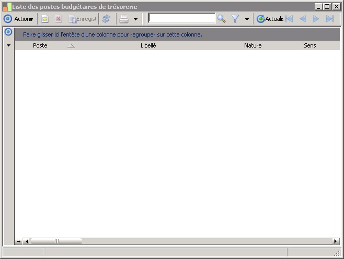The image size is (344, 259).
Task: Click the Enregistrer save button
Action: pos(83,19)
